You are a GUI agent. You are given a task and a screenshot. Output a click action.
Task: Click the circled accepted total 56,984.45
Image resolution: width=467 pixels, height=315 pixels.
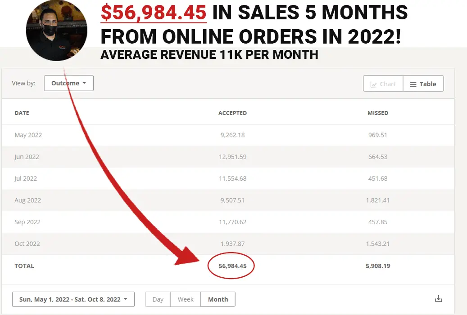pyautogui.click(x=232, y=266)
